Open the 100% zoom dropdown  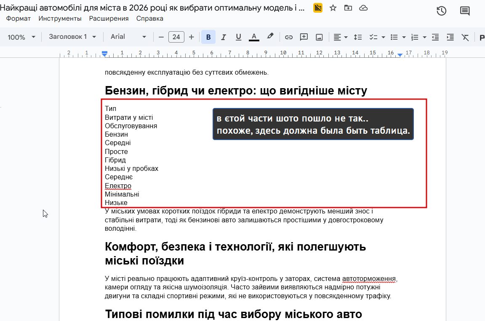pyautogui.click(x=21, y=37)
